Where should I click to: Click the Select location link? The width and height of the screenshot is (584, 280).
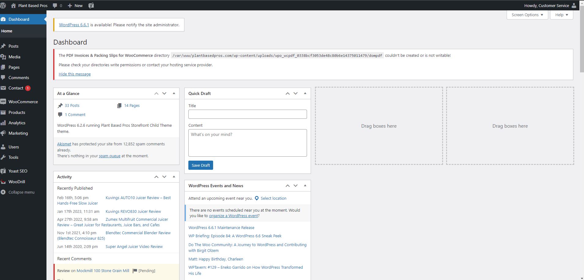(x=273, y=198)
